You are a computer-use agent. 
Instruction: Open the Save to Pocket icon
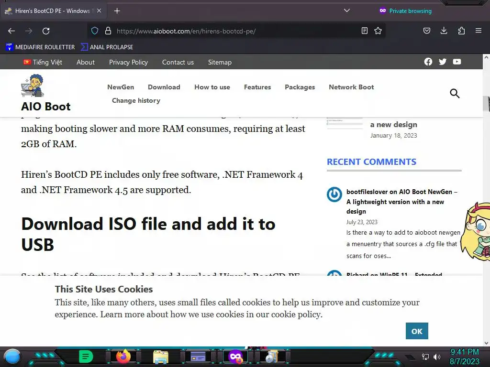426,31
